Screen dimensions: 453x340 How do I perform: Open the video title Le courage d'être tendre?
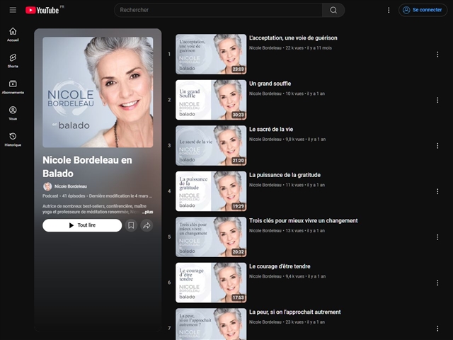point(280,266)
